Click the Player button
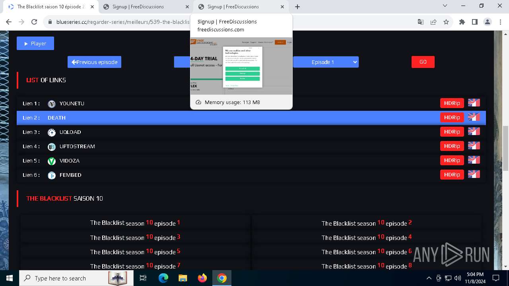This screenshot has width=509, height=286. 35,43
